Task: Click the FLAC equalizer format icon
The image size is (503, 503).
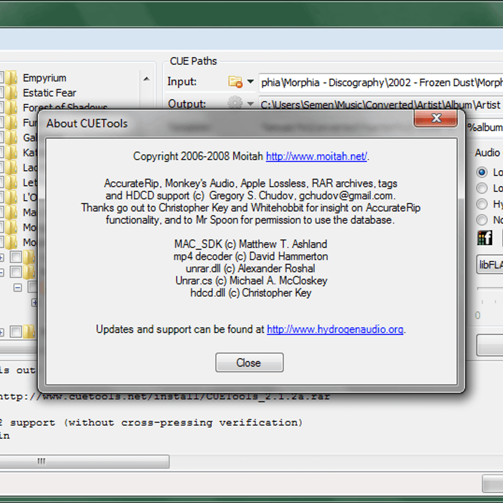Action: pos(484,238)
